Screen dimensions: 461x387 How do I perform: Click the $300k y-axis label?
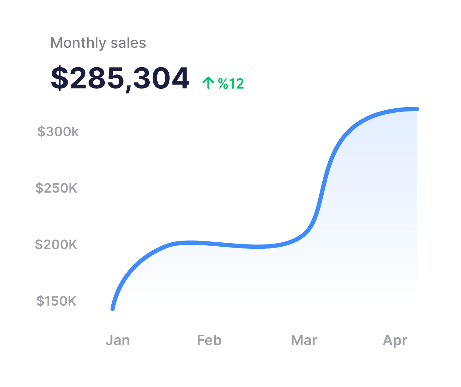click(58, 132)
